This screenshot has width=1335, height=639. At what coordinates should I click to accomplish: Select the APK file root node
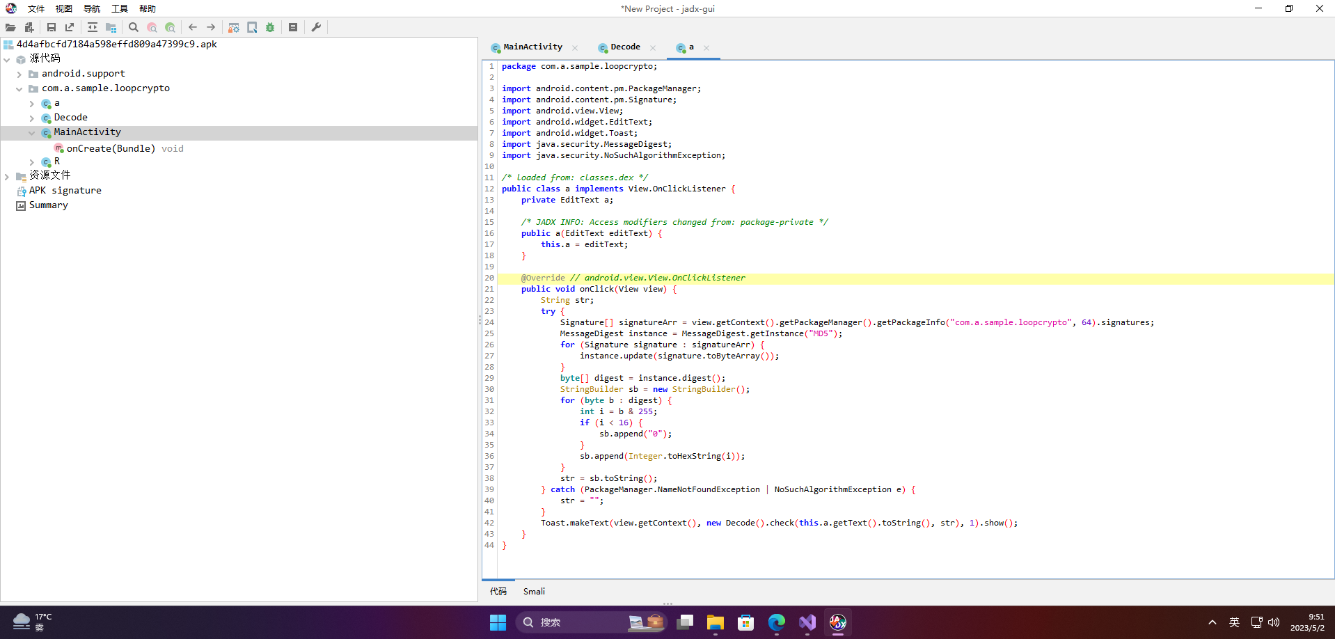point(117,44)
